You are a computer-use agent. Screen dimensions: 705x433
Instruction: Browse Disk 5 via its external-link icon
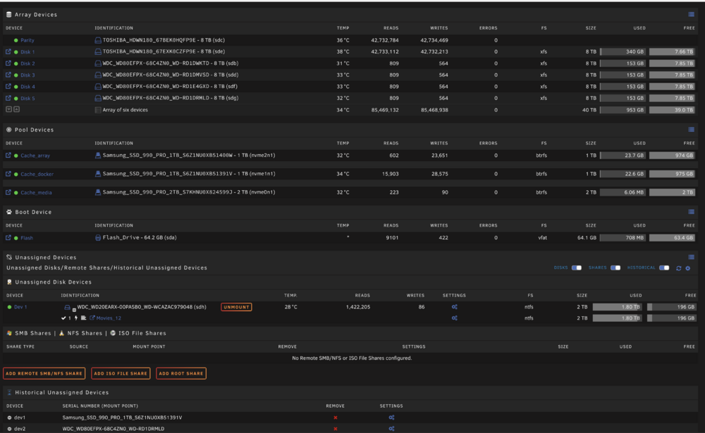point(8,98)
